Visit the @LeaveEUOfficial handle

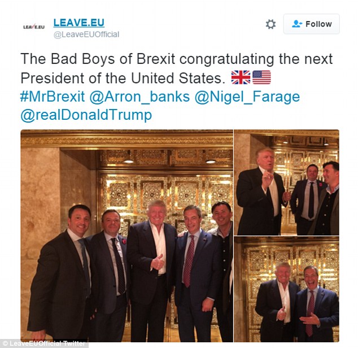coord(86,34)
